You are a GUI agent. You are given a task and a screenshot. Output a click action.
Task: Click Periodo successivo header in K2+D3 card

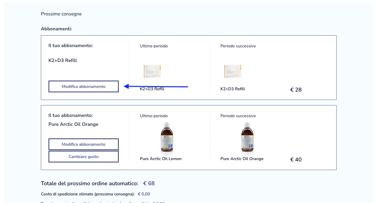[238, 46]
